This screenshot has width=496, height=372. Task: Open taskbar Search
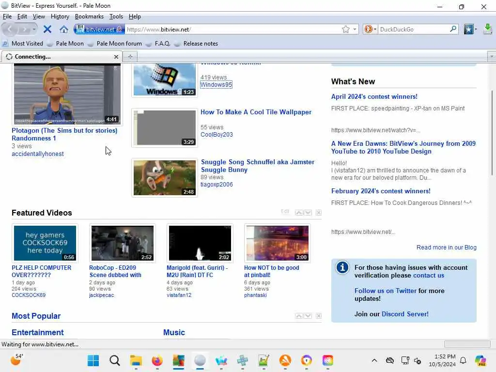[114, 360]
